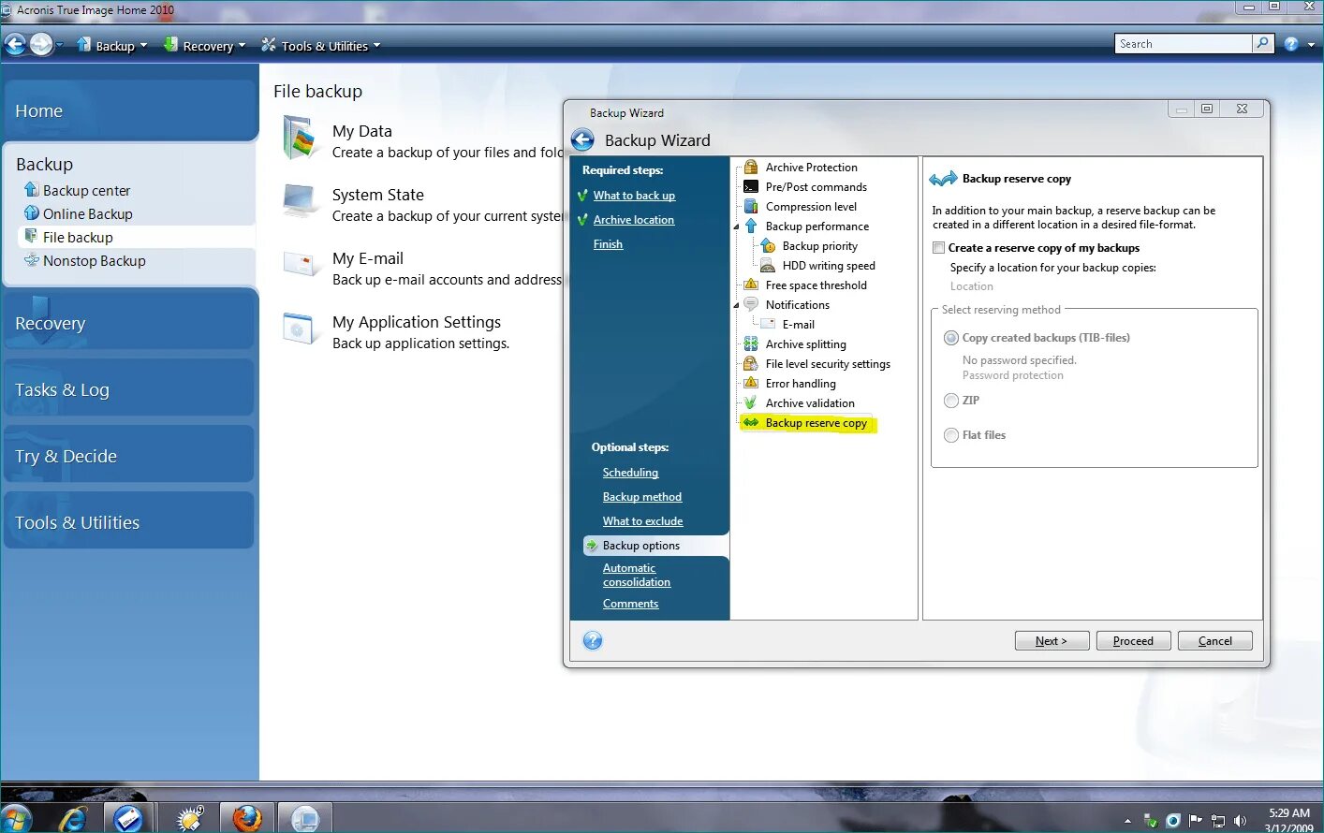Select the ZIP reserving method
The width and height of the screenshot is (1324, 833).
(x=951, y=400)
